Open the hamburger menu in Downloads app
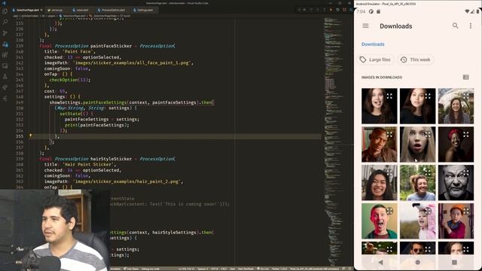Viewport: 482px width, 271px height. click(365, 26)
